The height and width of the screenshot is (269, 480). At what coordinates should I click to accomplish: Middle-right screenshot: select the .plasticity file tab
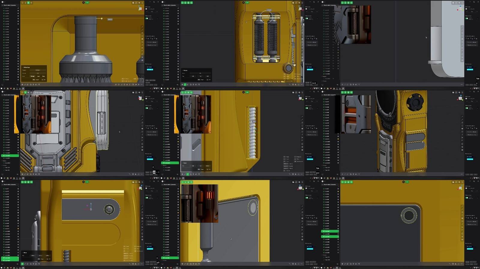tap(330, 95)
